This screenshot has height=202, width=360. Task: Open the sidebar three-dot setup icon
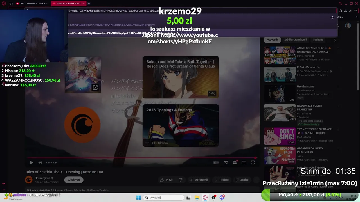(4, 189)
